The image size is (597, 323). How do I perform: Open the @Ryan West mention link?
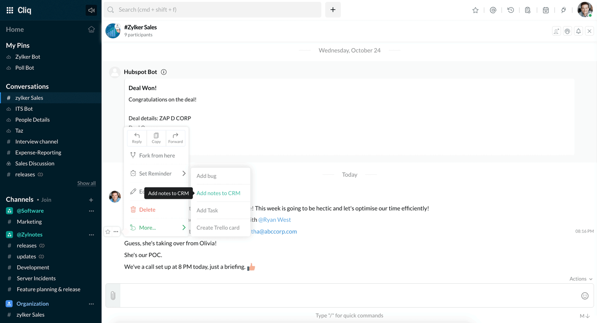(275, 220)
